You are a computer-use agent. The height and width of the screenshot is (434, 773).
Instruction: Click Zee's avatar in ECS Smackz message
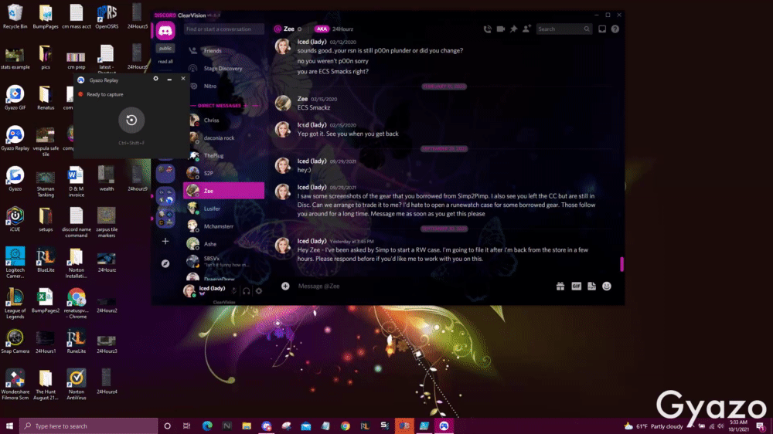[x=283, y=103]
